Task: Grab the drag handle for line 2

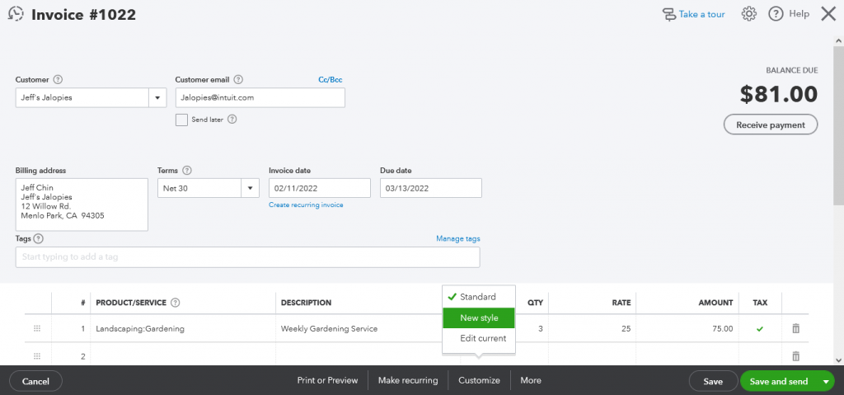Action: point(37,355)
